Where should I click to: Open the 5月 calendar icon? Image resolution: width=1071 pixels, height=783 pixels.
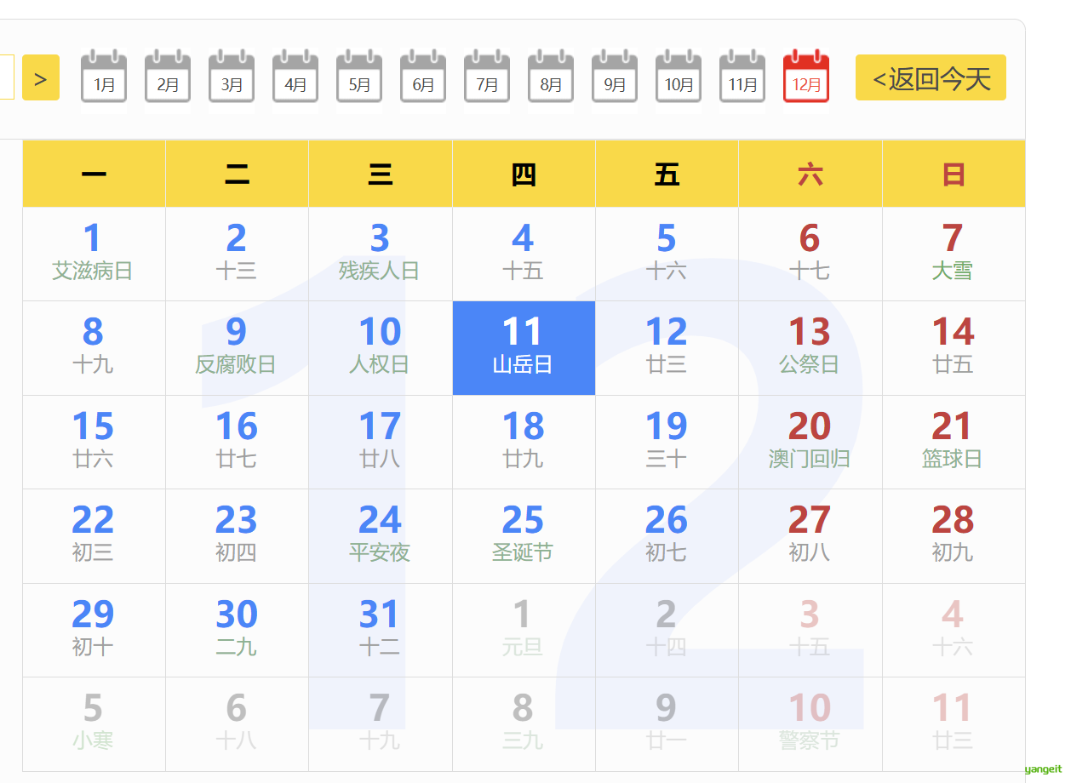pos(359,78)
